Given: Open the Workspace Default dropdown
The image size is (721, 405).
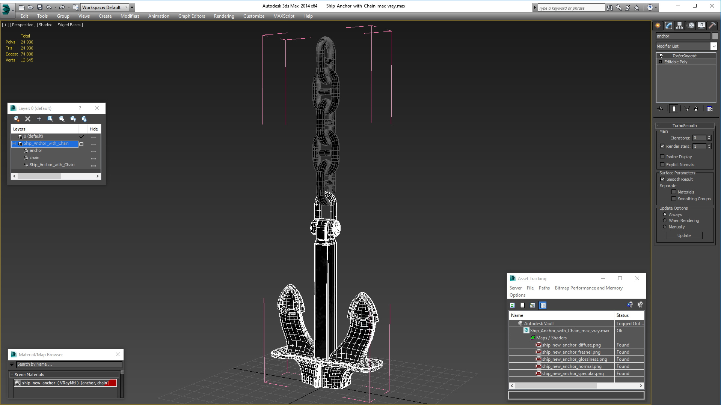Looking at the screenshot, I should click(x=126, y=7).
